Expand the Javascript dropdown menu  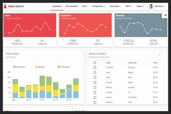pos(115,6)
